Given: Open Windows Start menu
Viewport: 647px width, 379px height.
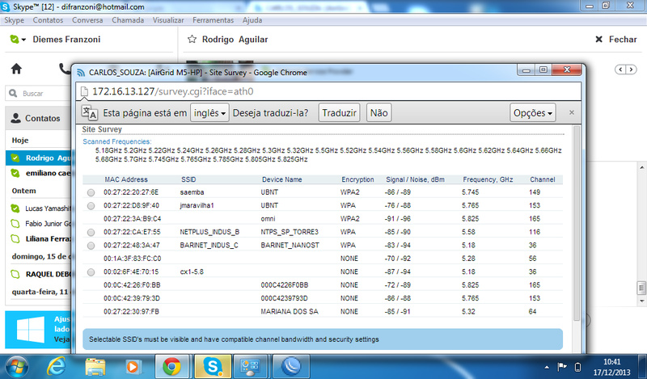Looking at the screenshot, I should click(17, 367).
